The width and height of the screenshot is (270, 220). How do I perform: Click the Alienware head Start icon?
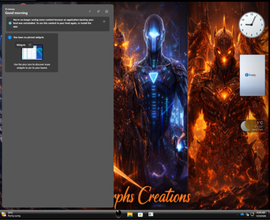coord(118,214)
